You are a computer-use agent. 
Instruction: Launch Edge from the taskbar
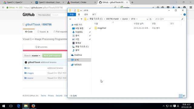point(18,106)
